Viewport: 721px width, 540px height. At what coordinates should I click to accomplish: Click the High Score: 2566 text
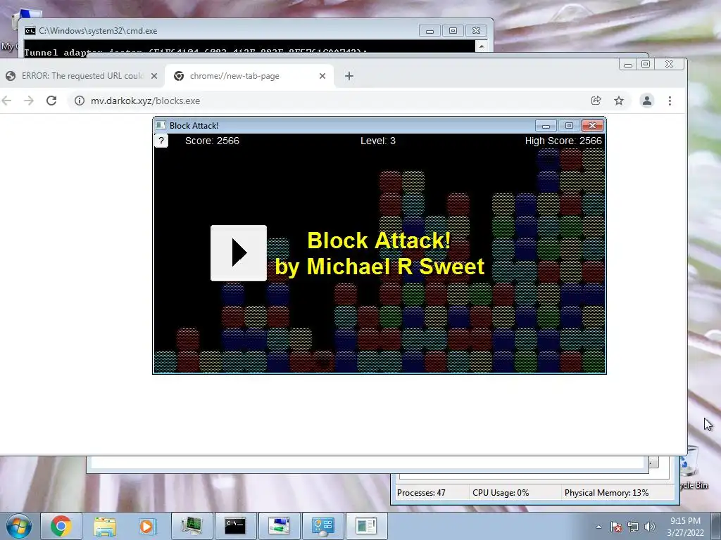(563, 141)
